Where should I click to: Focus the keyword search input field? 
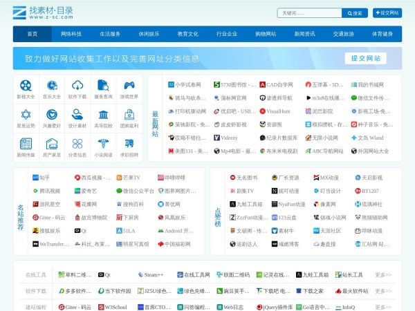(x=308, y=12)
